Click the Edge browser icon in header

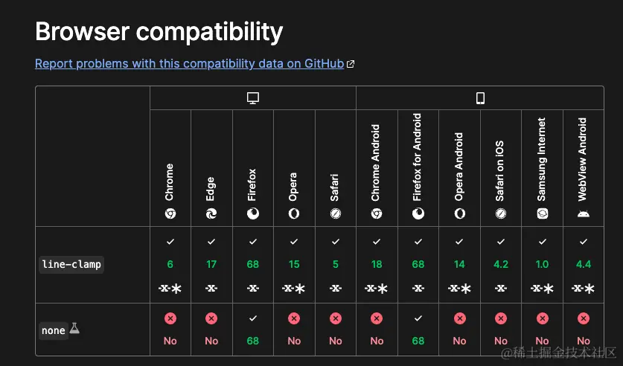pyautogui.click(x=211, y=213)
